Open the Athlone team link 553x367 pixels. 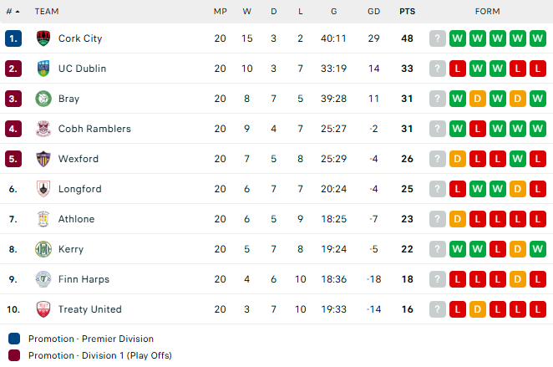coord(76,219)
